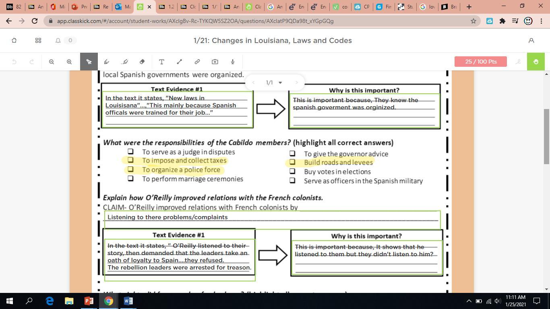
Task: Select the text box tool
Action: pos(161,62)
